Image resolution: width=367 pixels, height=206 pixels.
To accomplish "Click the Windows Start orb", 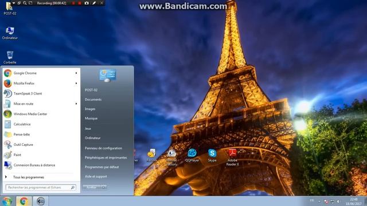I will point(7,201).
